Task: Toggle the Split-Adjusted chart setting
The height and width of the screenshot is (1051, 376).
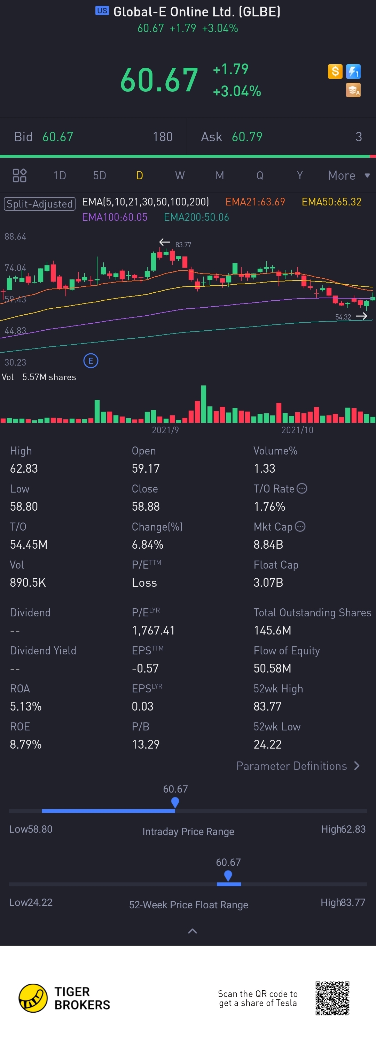Action: point(39,204)
